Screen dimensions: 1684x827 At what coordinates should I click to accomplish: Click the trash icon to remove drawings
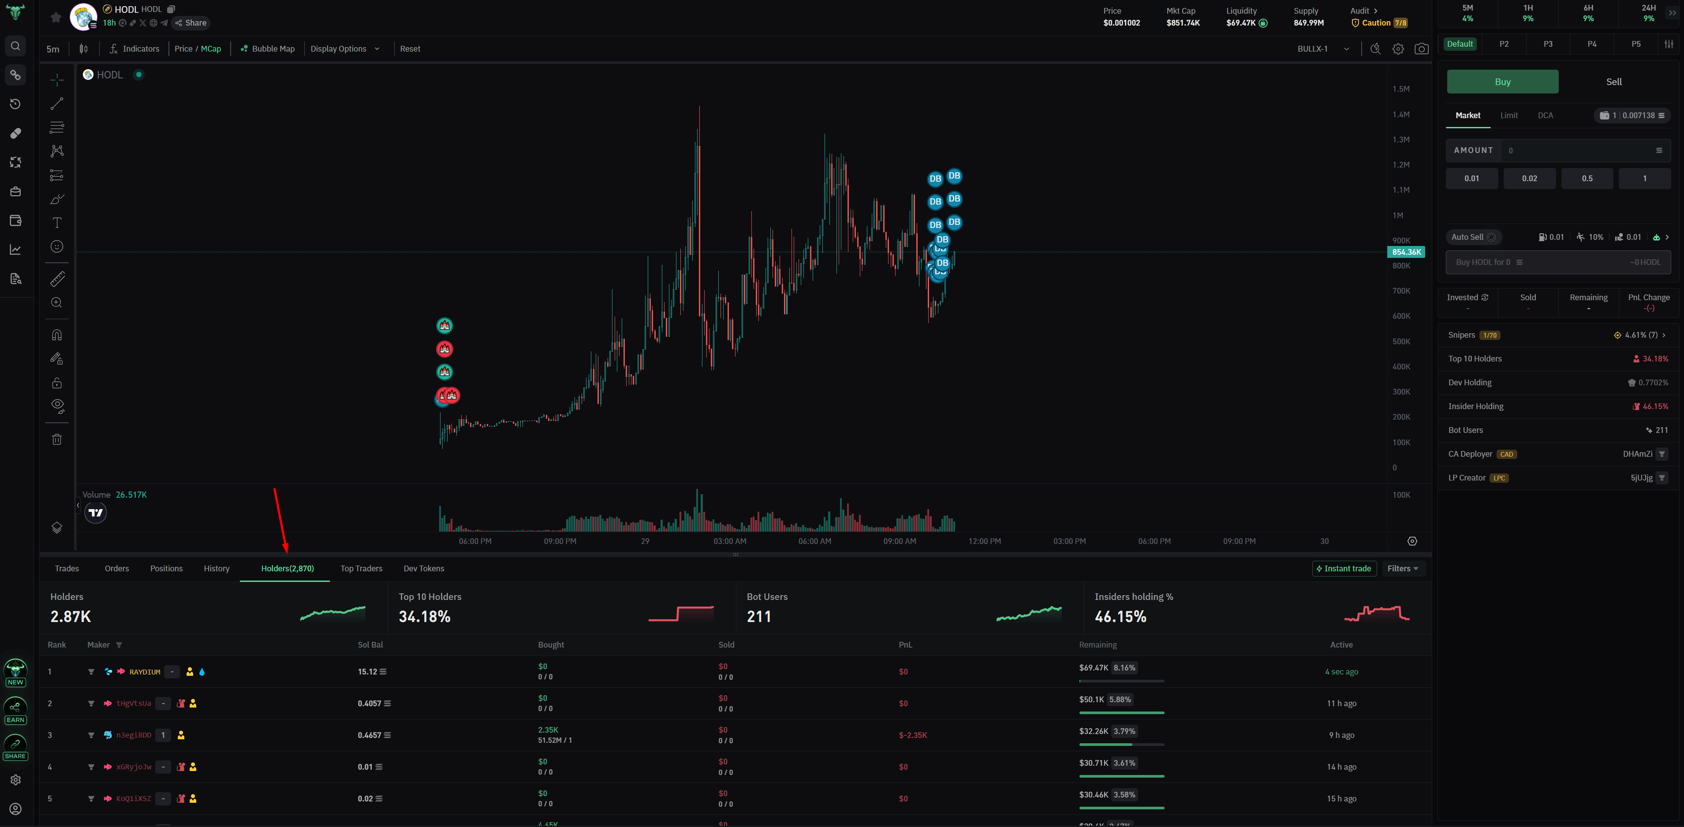57,439
